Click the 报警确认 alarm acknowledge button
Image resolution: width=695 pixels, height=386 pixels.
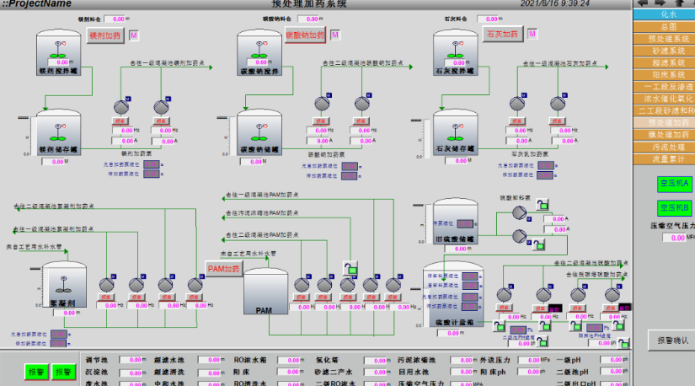click(670, 340)
